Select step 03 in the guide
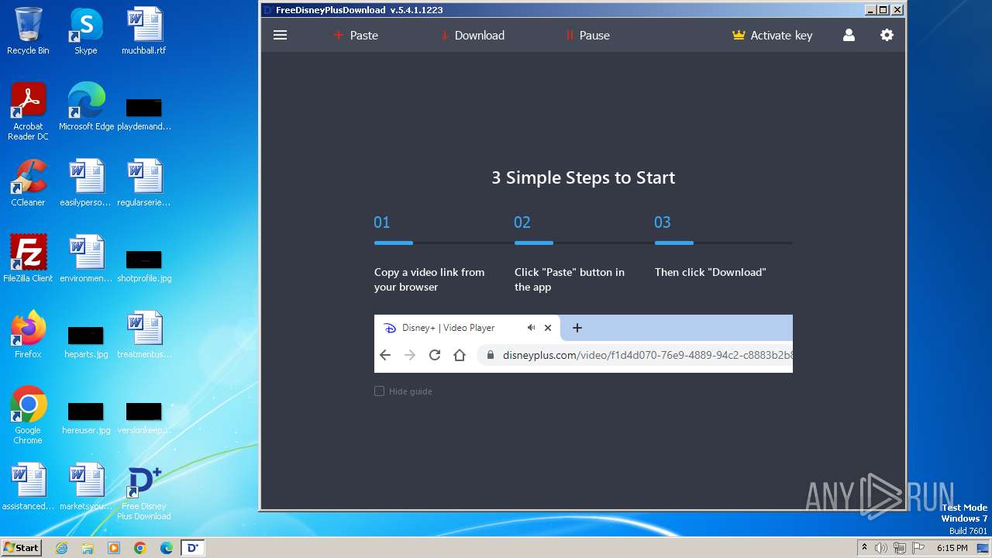Screen dimensions: 992x558 click(x=663, y=222)
